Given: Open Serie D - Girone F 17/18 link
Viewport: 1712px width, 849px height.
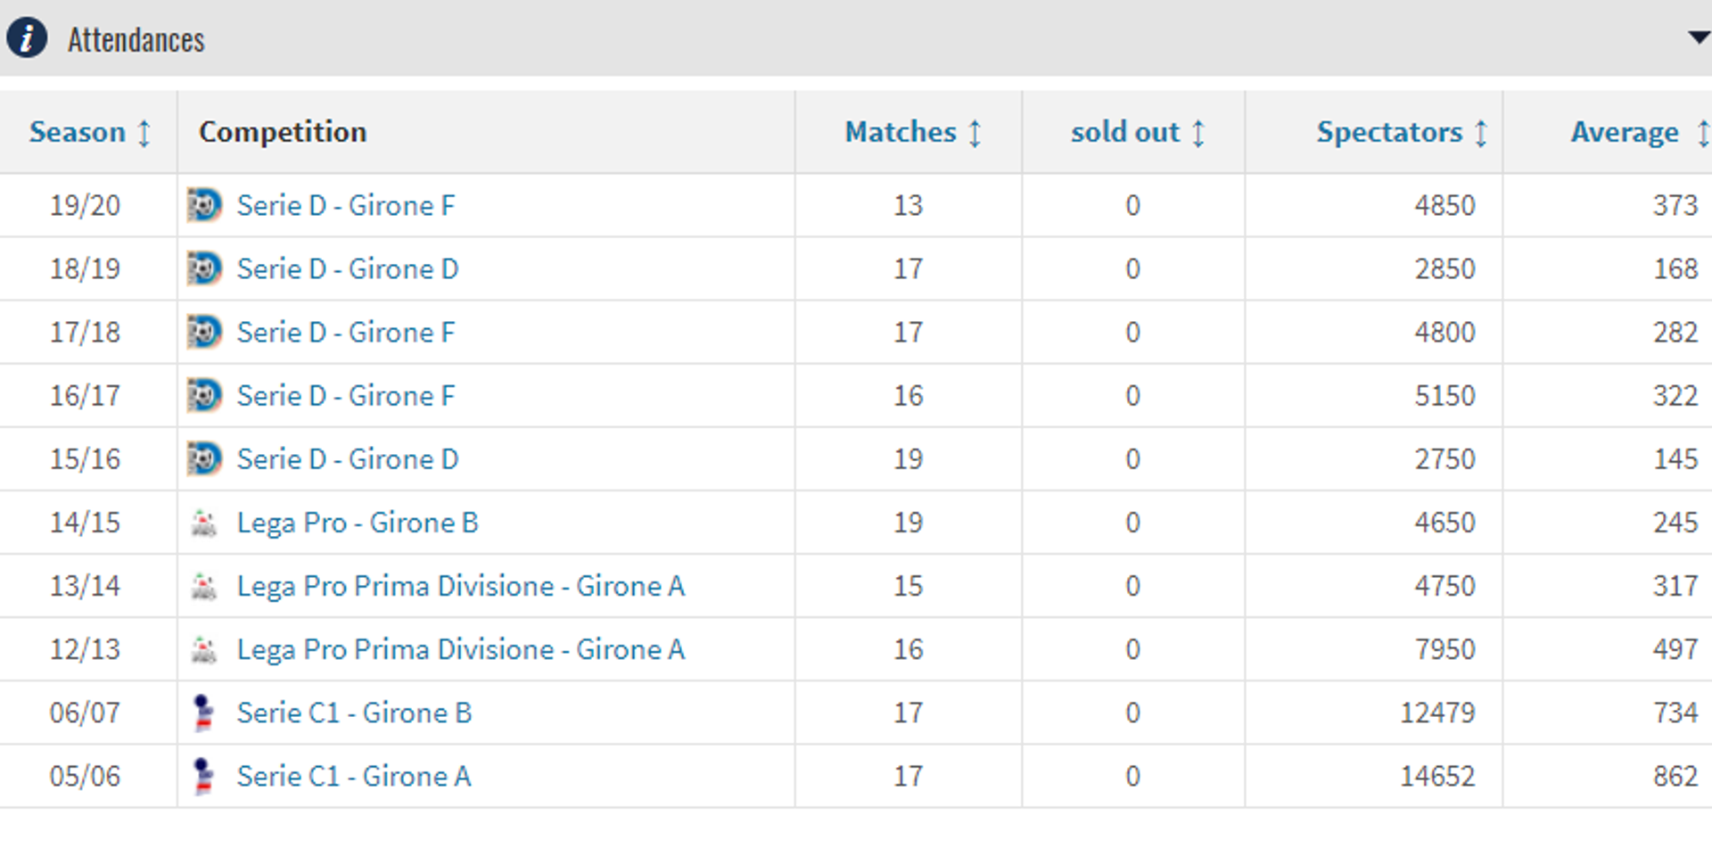Looking at the screenshot, I should (x=345, y=332).
